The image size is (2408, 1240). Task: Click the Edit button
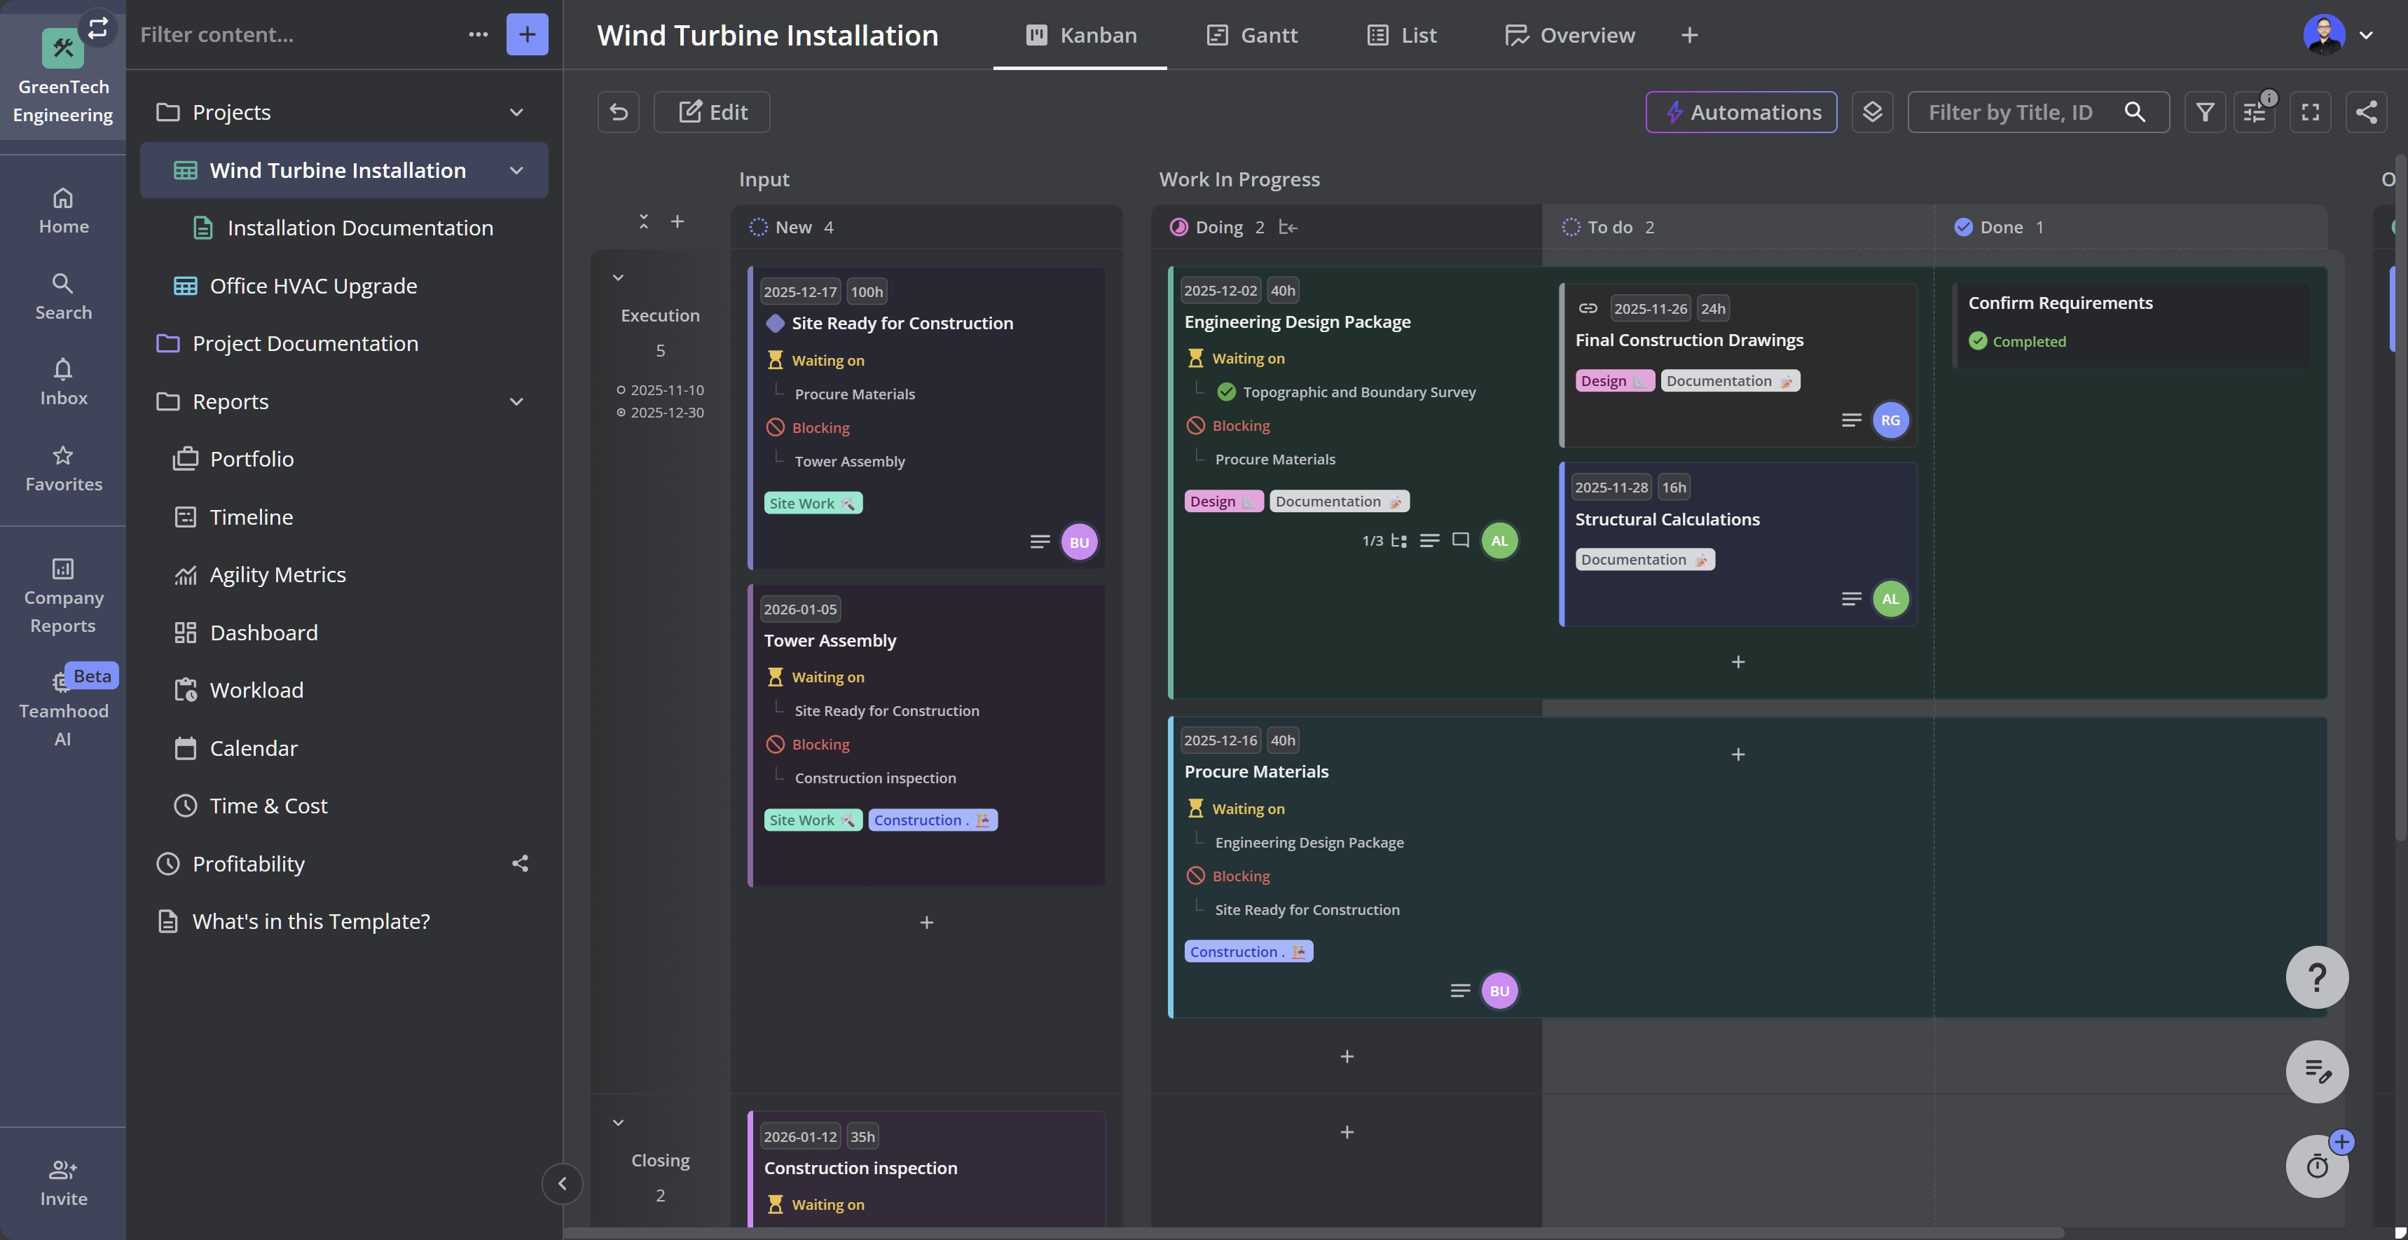click(711, 111)
